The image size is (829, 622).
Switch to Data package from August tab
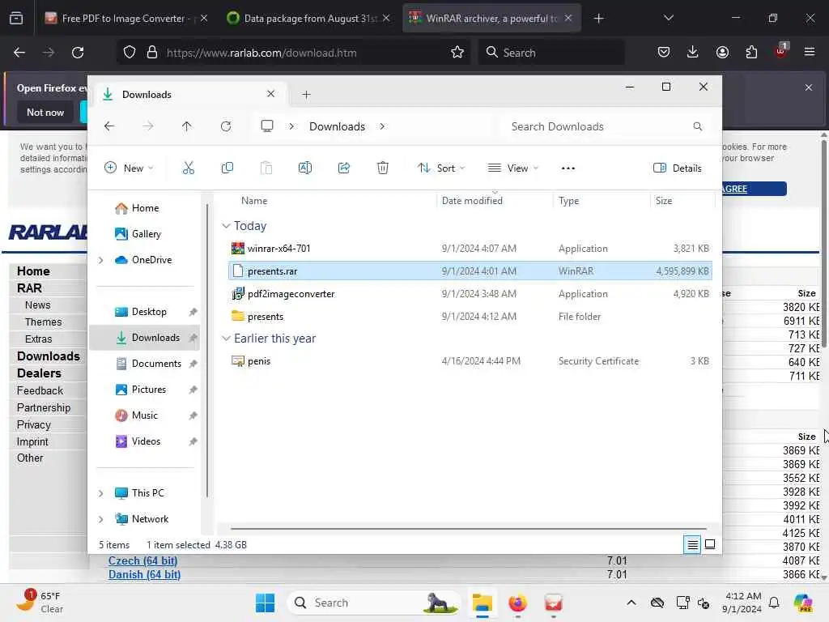[308, 18]
